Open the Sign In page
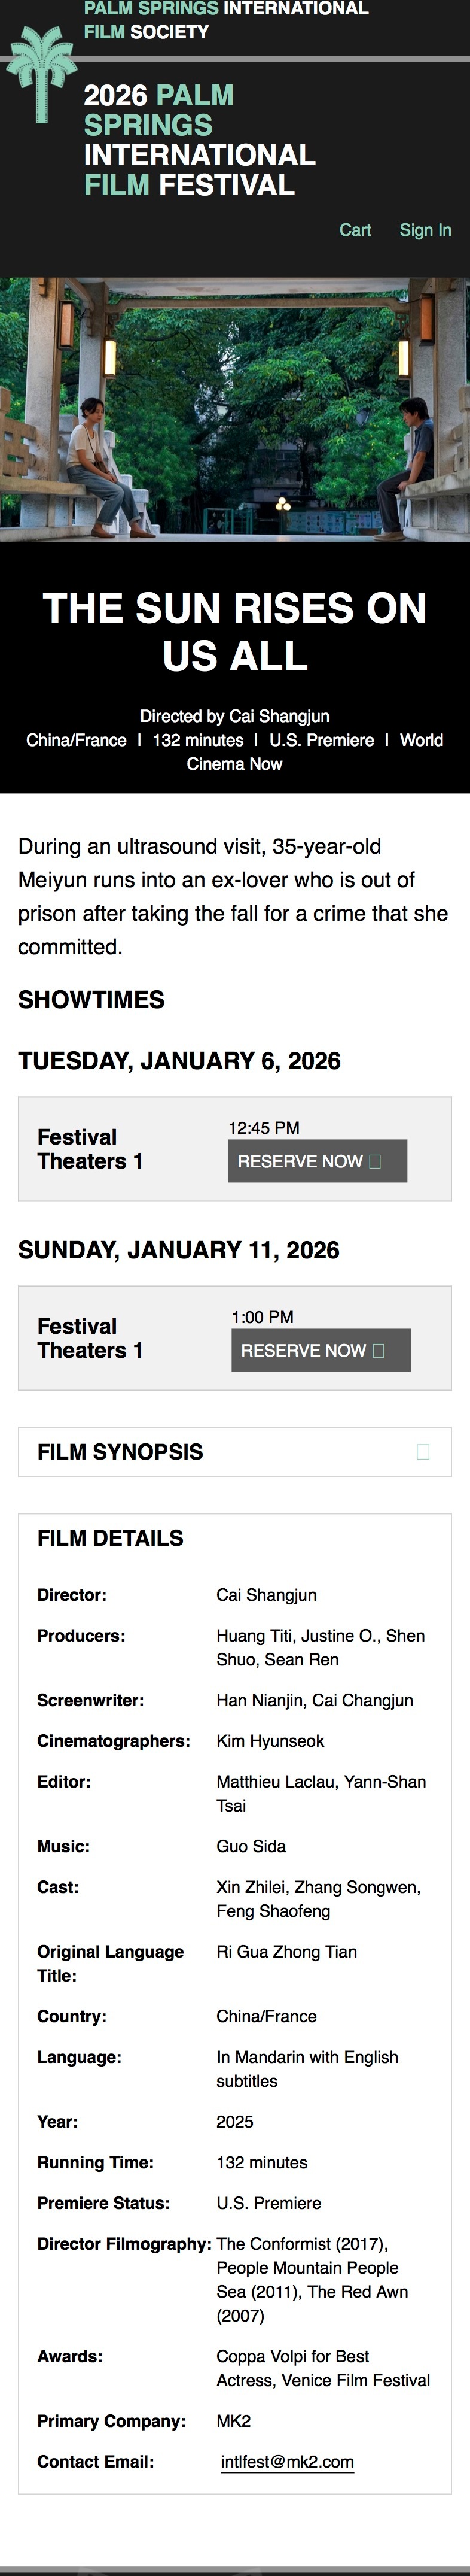The height and width of the screenshot is (2576, 470). (425, 230)
